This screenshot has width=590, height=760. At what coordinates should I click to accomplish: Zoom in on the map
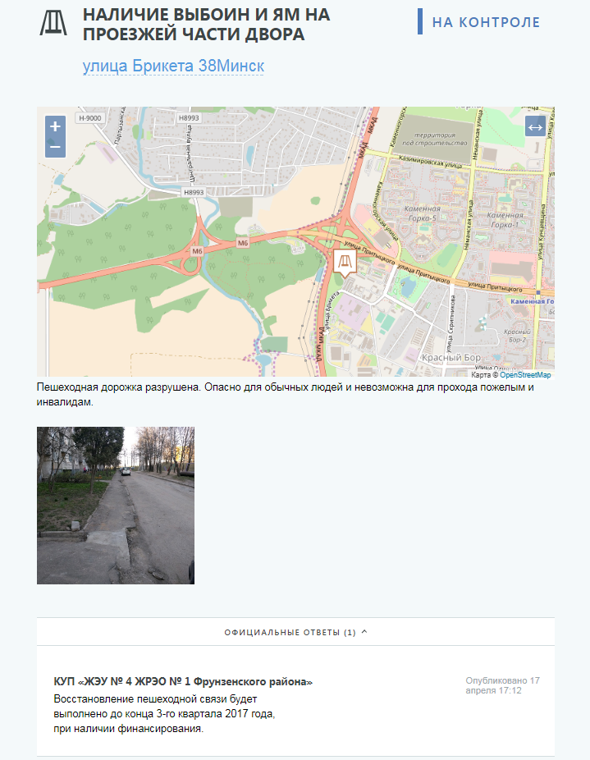55,126
